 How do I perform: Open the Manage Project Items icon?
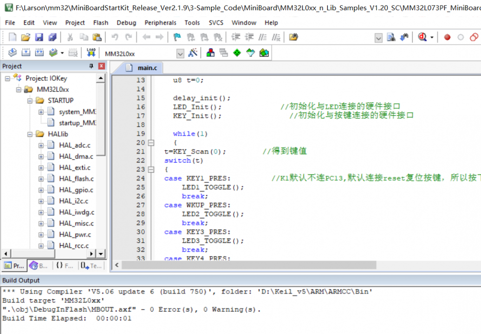[x=210, y=53]
